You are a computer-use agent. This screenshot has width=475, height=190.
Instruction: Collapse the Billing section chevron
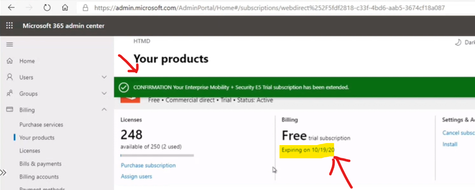pyautogui.click(x=104, y=109)
